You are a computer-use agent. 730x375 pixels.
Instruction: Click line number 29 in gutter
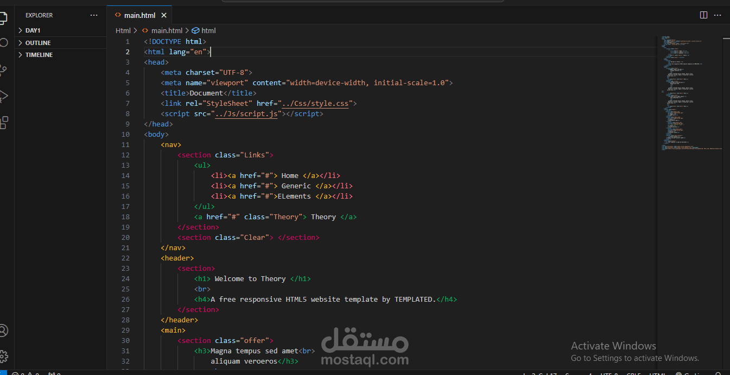pos(125,330)
